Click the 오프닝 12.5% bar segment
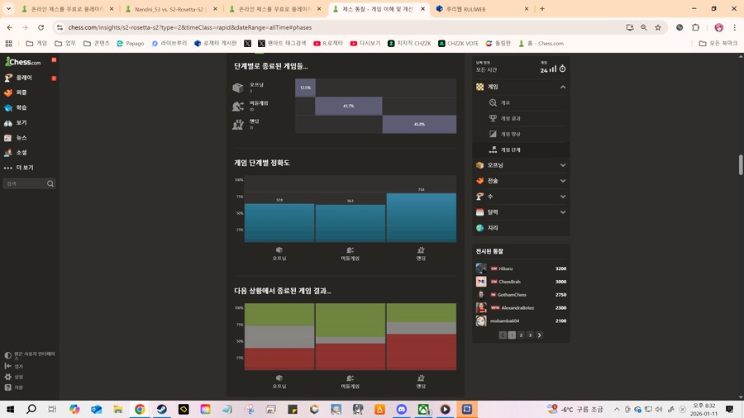744x418 pixels. [305, 88]
